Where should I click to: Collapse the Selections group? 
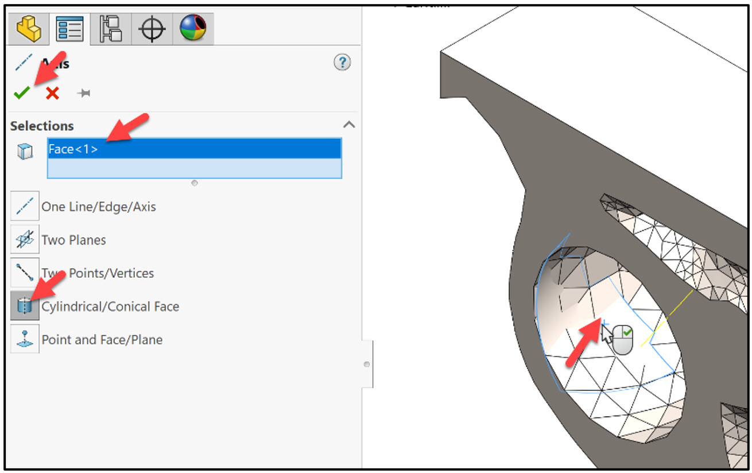click(349, 125)
